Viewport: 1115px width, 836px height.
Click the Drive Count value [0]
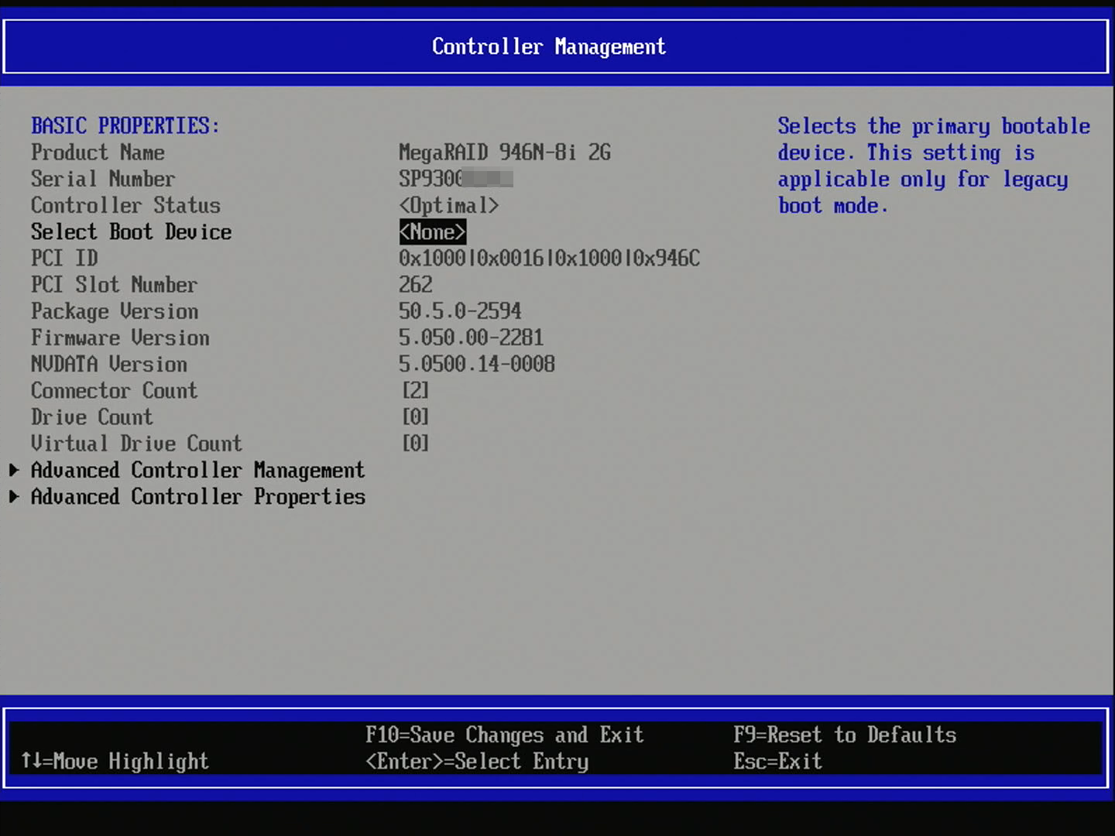coord(416,416)
